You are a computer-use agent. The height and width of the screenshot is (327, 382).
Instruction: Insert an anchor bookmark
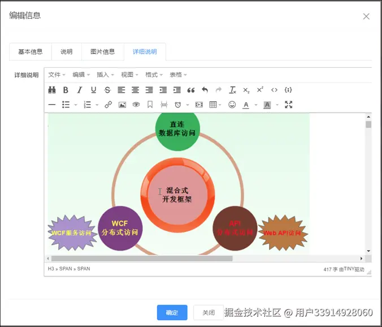click(x=150, y=105)
